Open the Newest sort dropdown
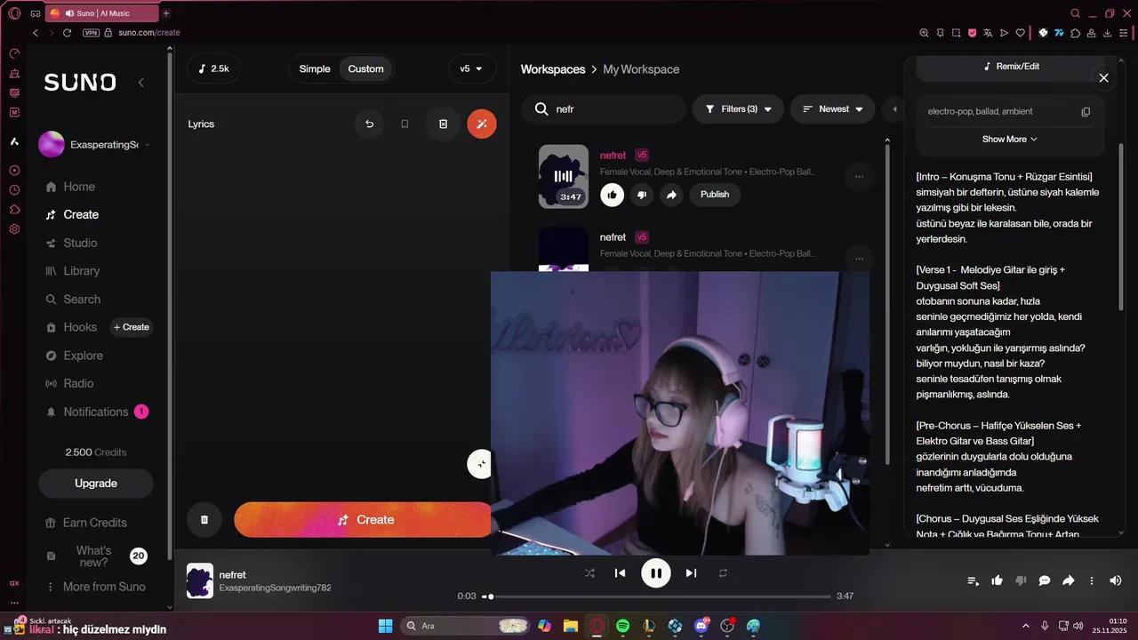The height and width of the screenshot is (640, 1138). click(833, 109)
